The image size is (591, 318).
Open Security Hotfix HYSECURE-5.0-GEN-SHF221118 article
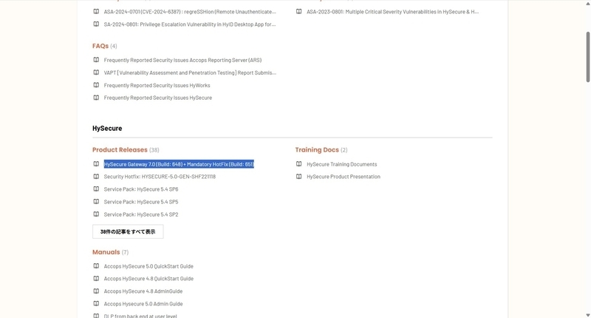coord(160,177)
